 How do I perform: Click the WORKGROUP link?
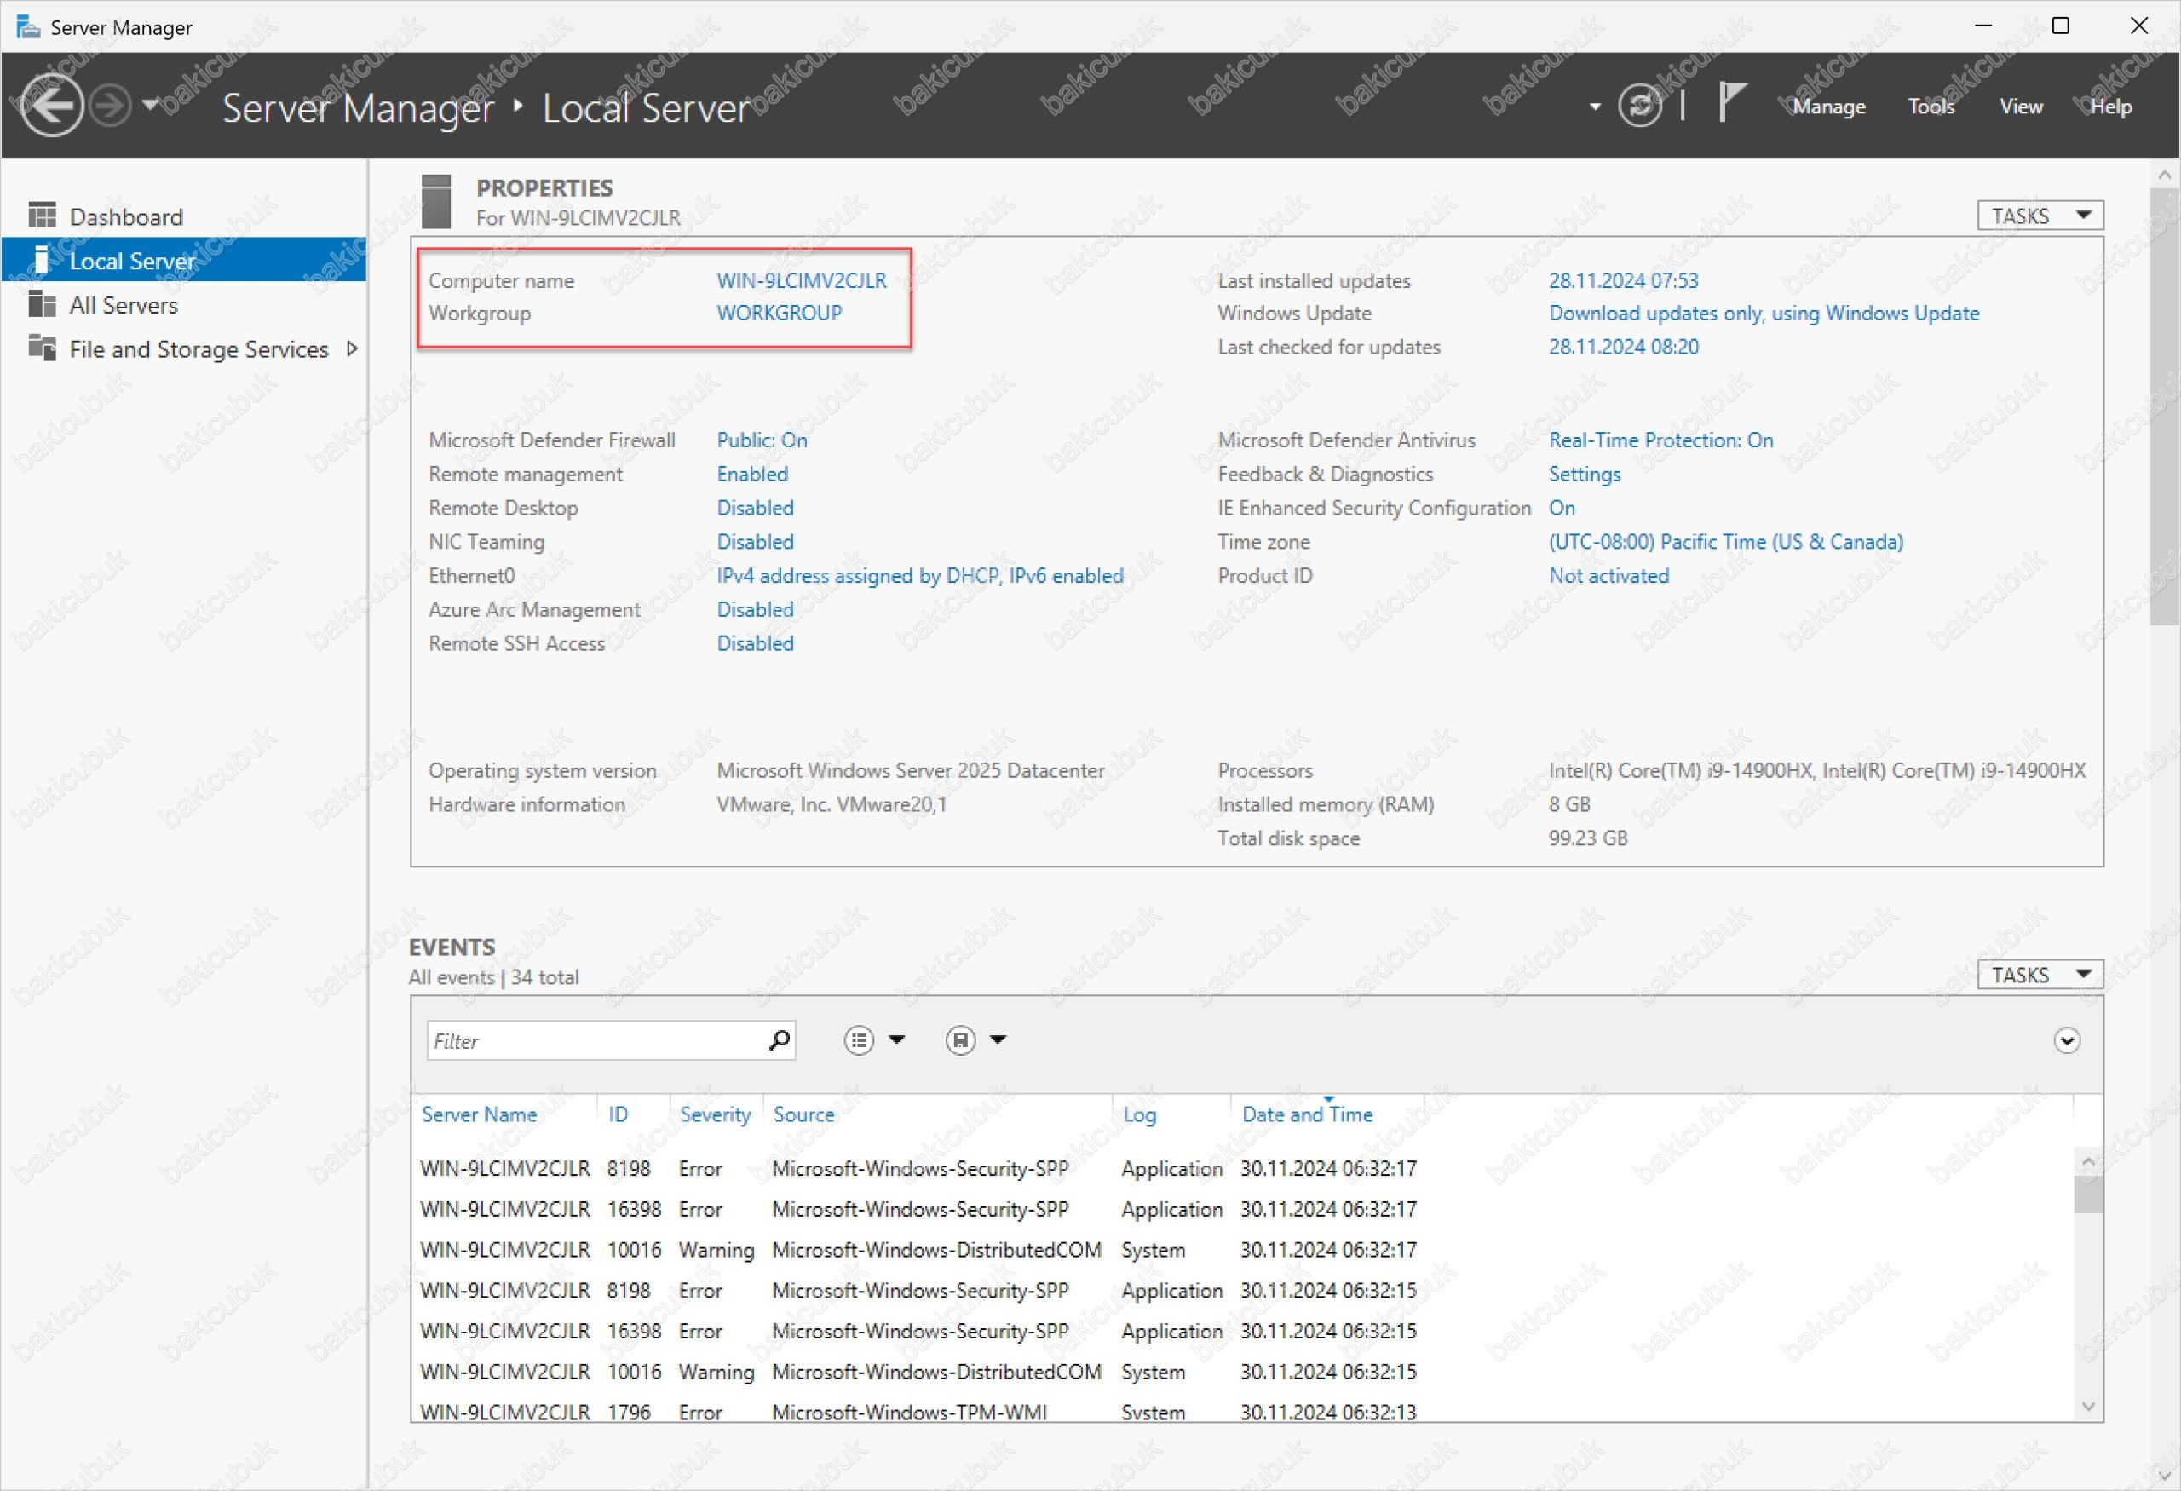(x=779, y=313)
